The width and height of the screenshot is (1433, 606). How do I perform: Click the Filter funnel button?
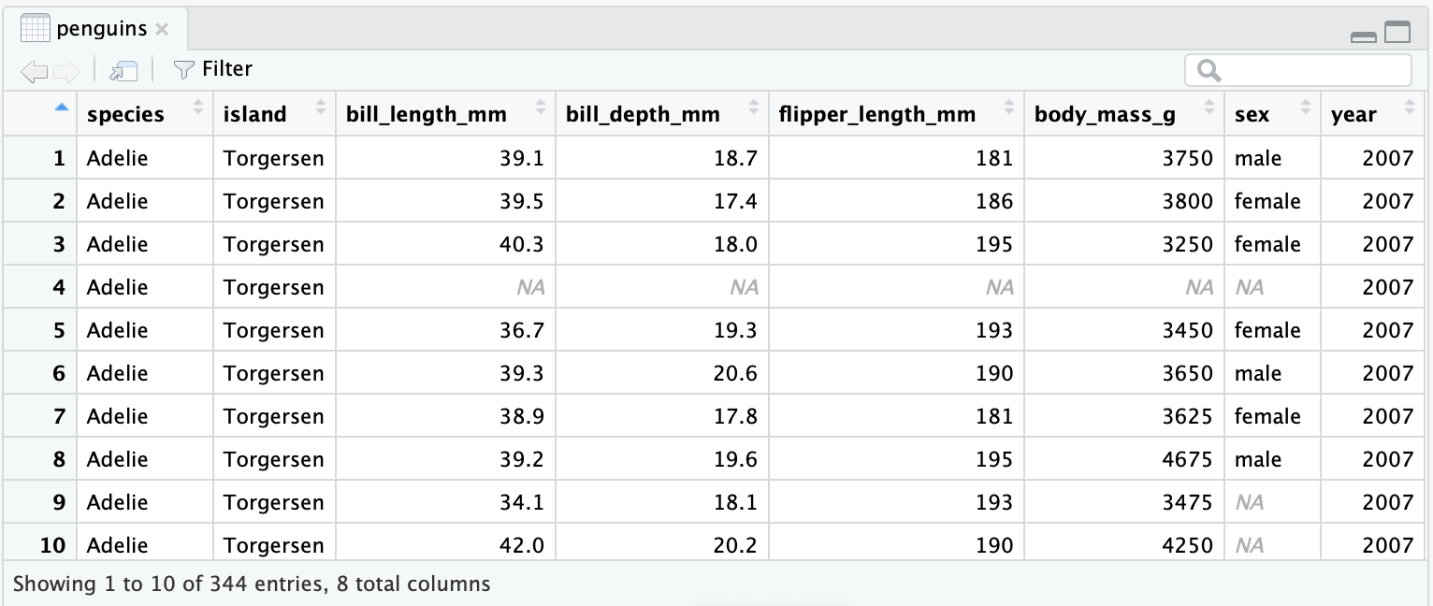213,69
